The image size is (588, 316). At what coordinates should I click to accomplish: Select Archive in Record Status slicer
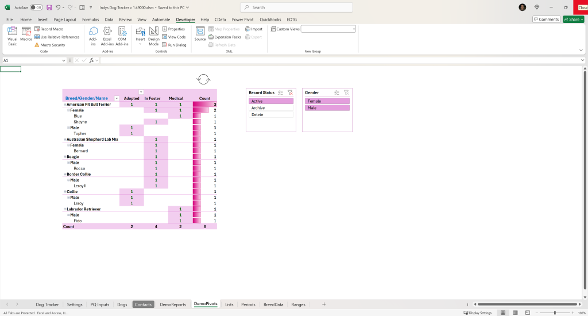(271, 108)
